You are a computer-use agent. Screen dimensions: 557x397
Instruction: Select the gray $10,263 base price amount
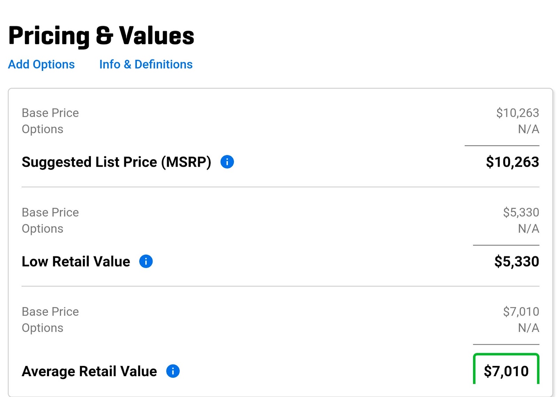[518, 113]
